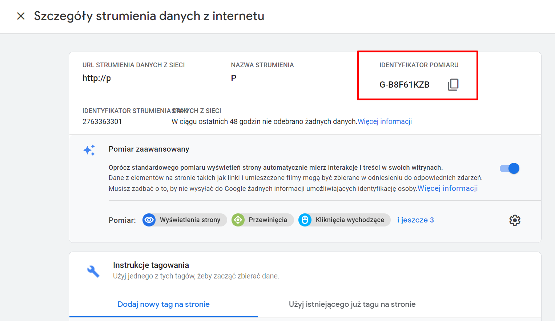This screenshot has width=555, height=321.
Task: Switch to Dodaj nowy tag na stronie tab
Action: click(164, 304)
